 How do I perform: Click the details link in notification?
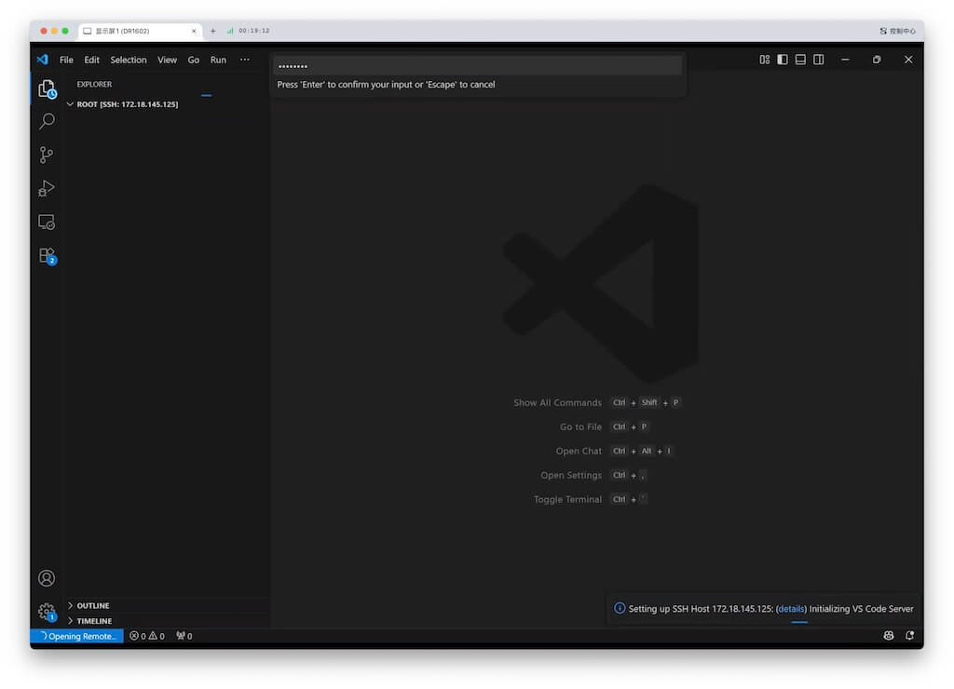[791, 609]
